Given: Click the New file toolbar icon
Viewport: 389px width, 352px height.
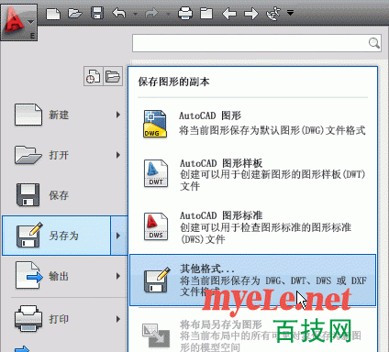Looking at the screenshot, I should 53,14.
